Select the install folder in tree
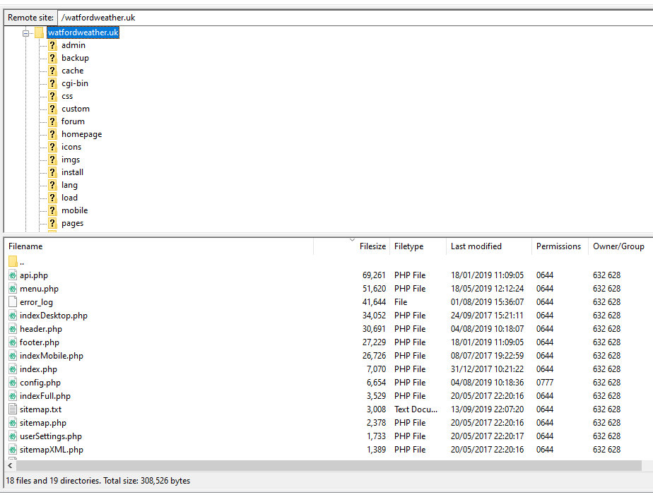Image resolution: width=653 pixels, height=497 pixels. 73,172
